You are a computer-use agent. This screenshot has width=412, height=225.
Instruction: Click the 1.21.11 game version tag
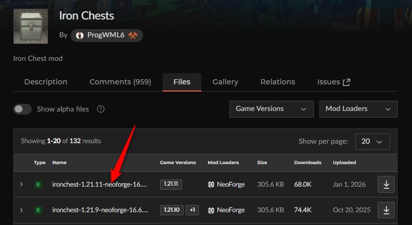(x=171, y=184)
